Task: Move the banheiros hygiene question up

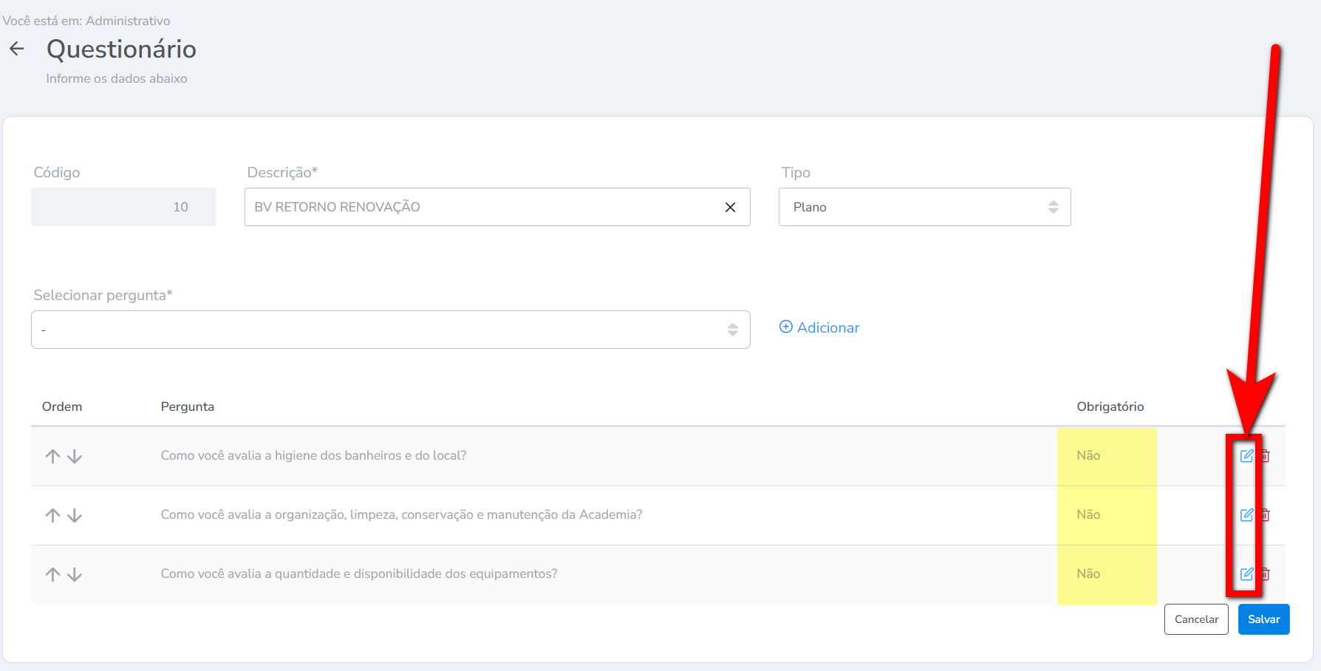Action: pos(52,456)
